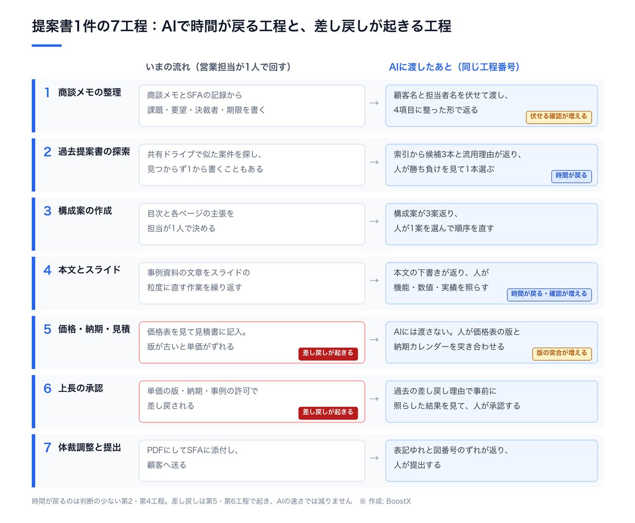Open the blue box 顧客名と担当者名を伏せて渡し

(492, 106)
